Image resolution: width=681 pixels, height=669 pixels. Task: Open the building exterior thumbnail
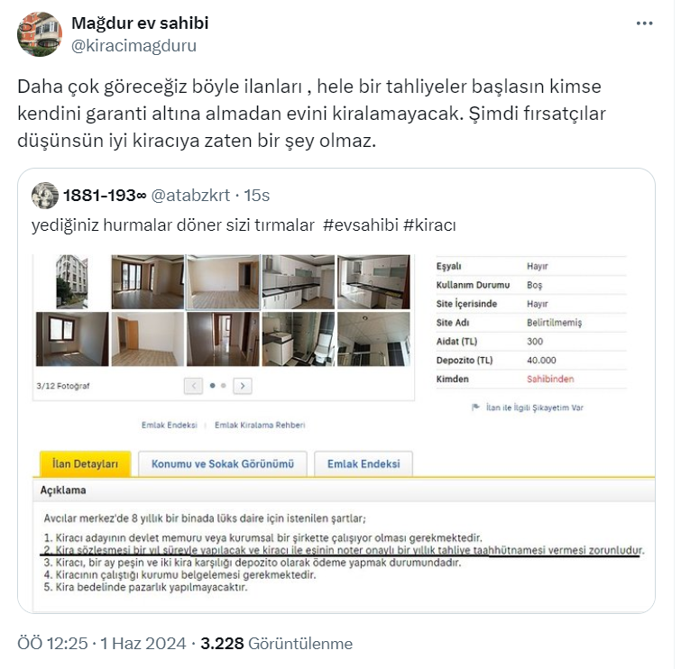[72, 281]
